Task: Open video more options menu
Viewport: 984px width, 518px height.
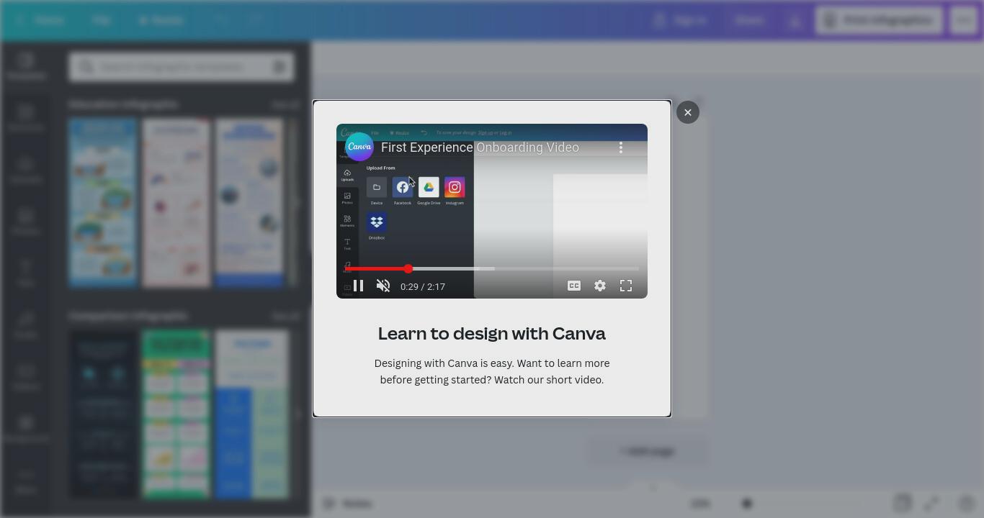Action: point(621,147)
